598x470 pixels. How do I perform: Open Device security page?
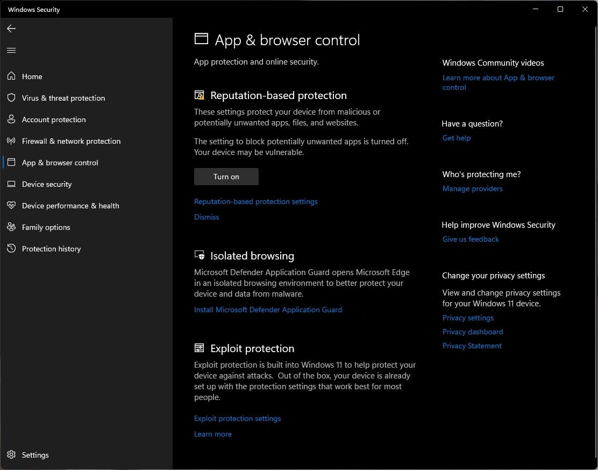click(x=86, y=184)
